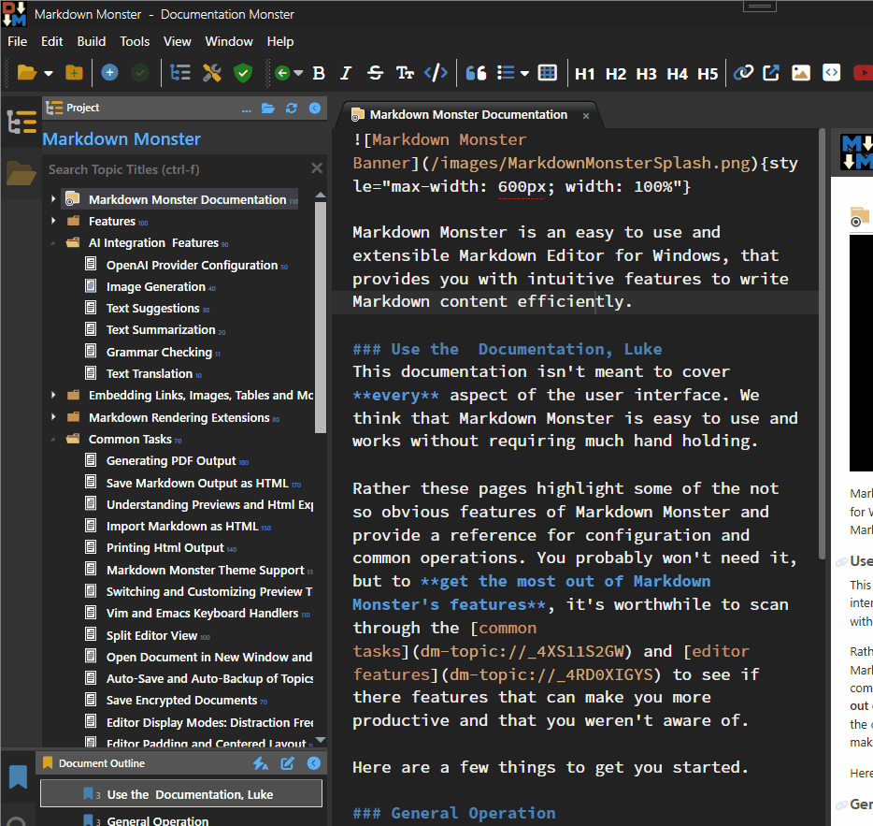Open the Window menu
The image size is (873, 826).
click(229, 42)
